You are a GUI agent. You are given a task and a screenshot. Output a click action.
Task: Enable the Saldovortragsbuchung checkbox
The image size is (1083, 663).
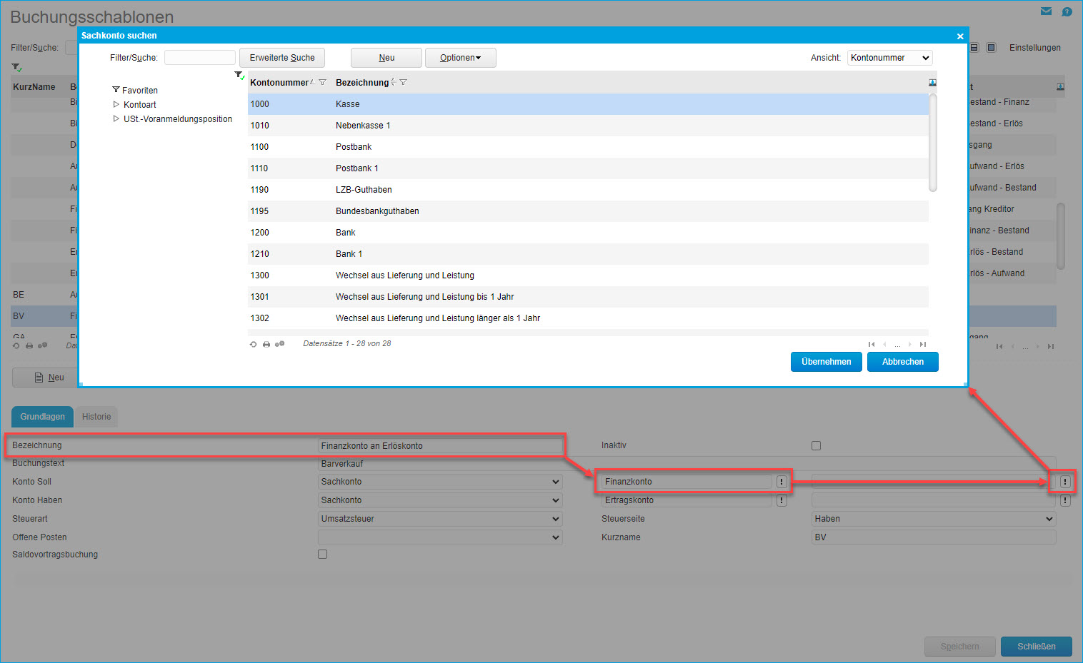[323, 555]
